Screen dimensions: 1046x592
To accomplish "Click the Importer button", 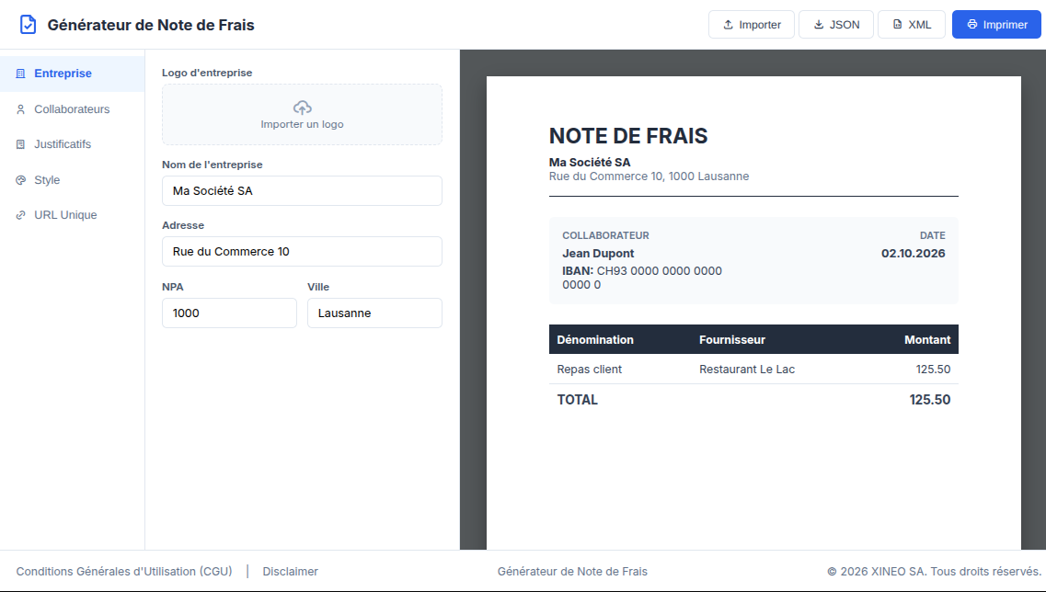I will 751,25.
